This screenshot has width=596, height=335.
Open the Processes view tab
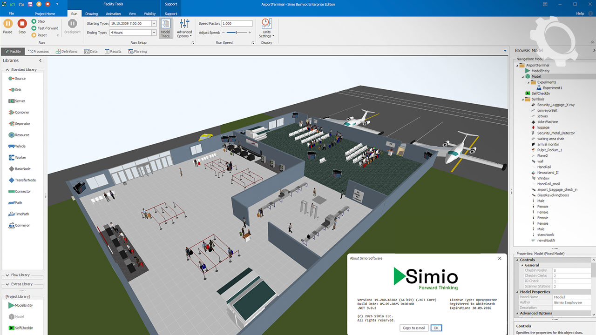coord(38,52)
